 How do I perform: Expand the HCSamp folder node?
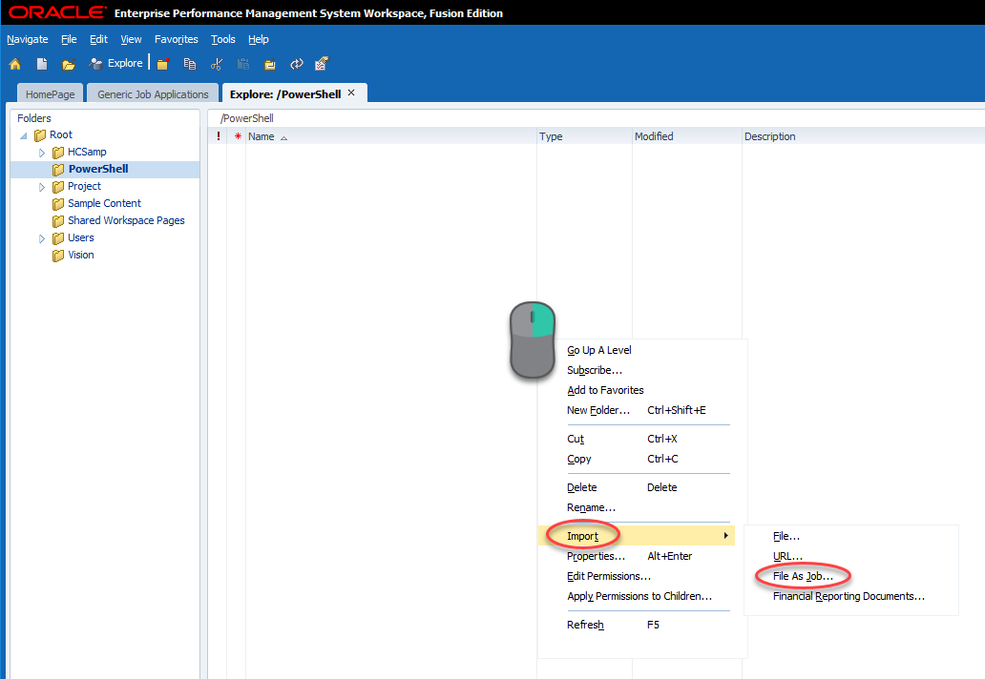click(42, 153)
